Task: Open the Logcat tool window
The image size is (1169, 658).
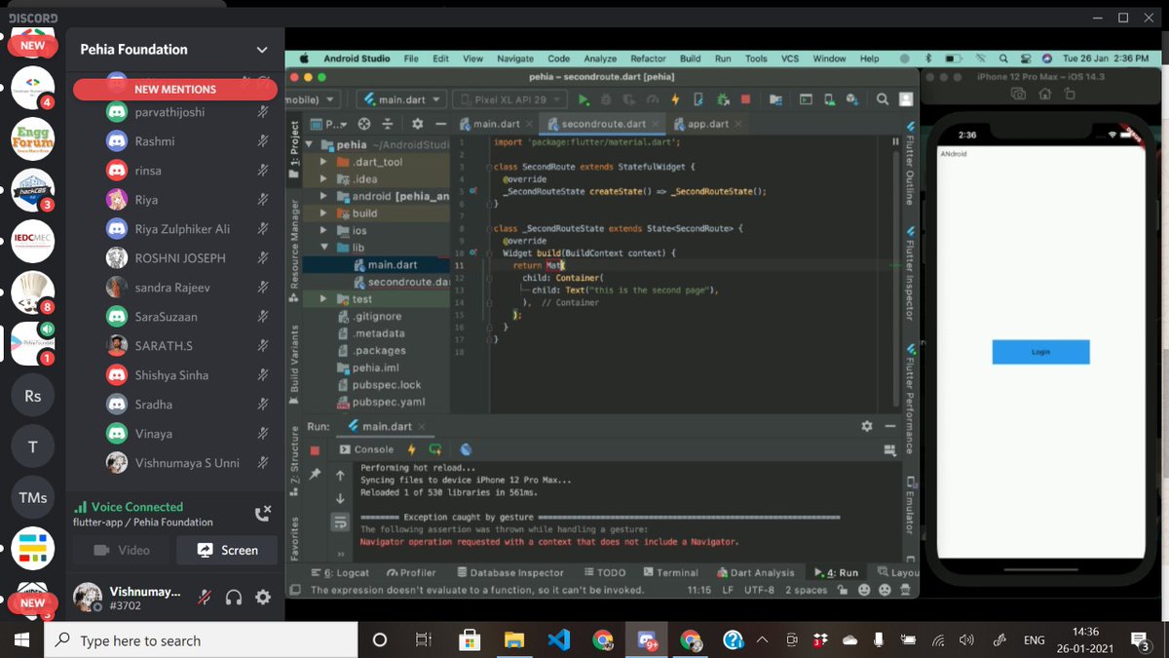Action: pyautogui.click(x=340, y=572)
